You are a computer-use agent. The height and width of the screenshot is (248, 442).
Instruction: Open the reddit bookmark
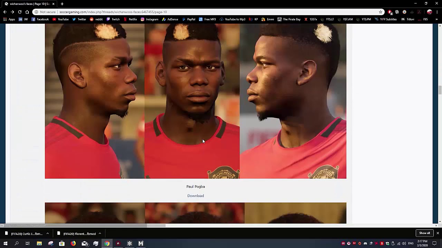click(96, 19)
